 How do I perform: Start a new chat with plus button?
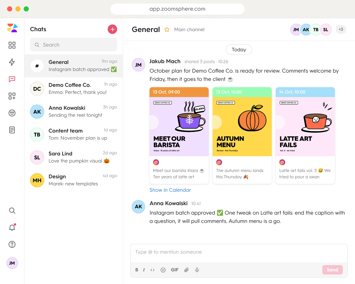[x=112, y=29]
